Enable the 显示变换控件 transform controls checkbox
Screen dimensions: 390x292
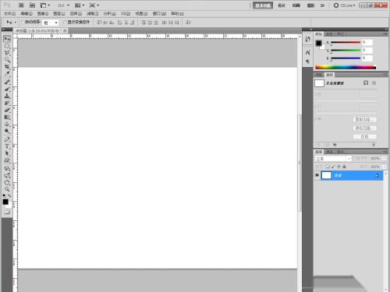(x=65, y=22)
